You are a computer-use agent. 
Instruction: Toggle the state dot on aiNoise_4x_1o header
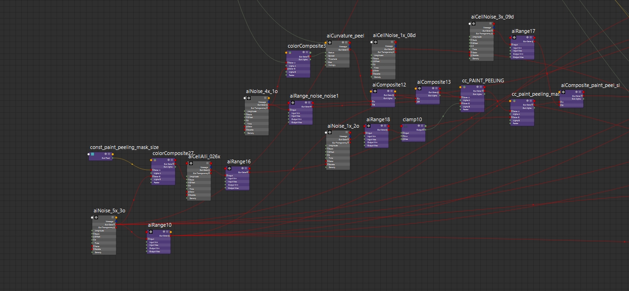tap(245, 98)
